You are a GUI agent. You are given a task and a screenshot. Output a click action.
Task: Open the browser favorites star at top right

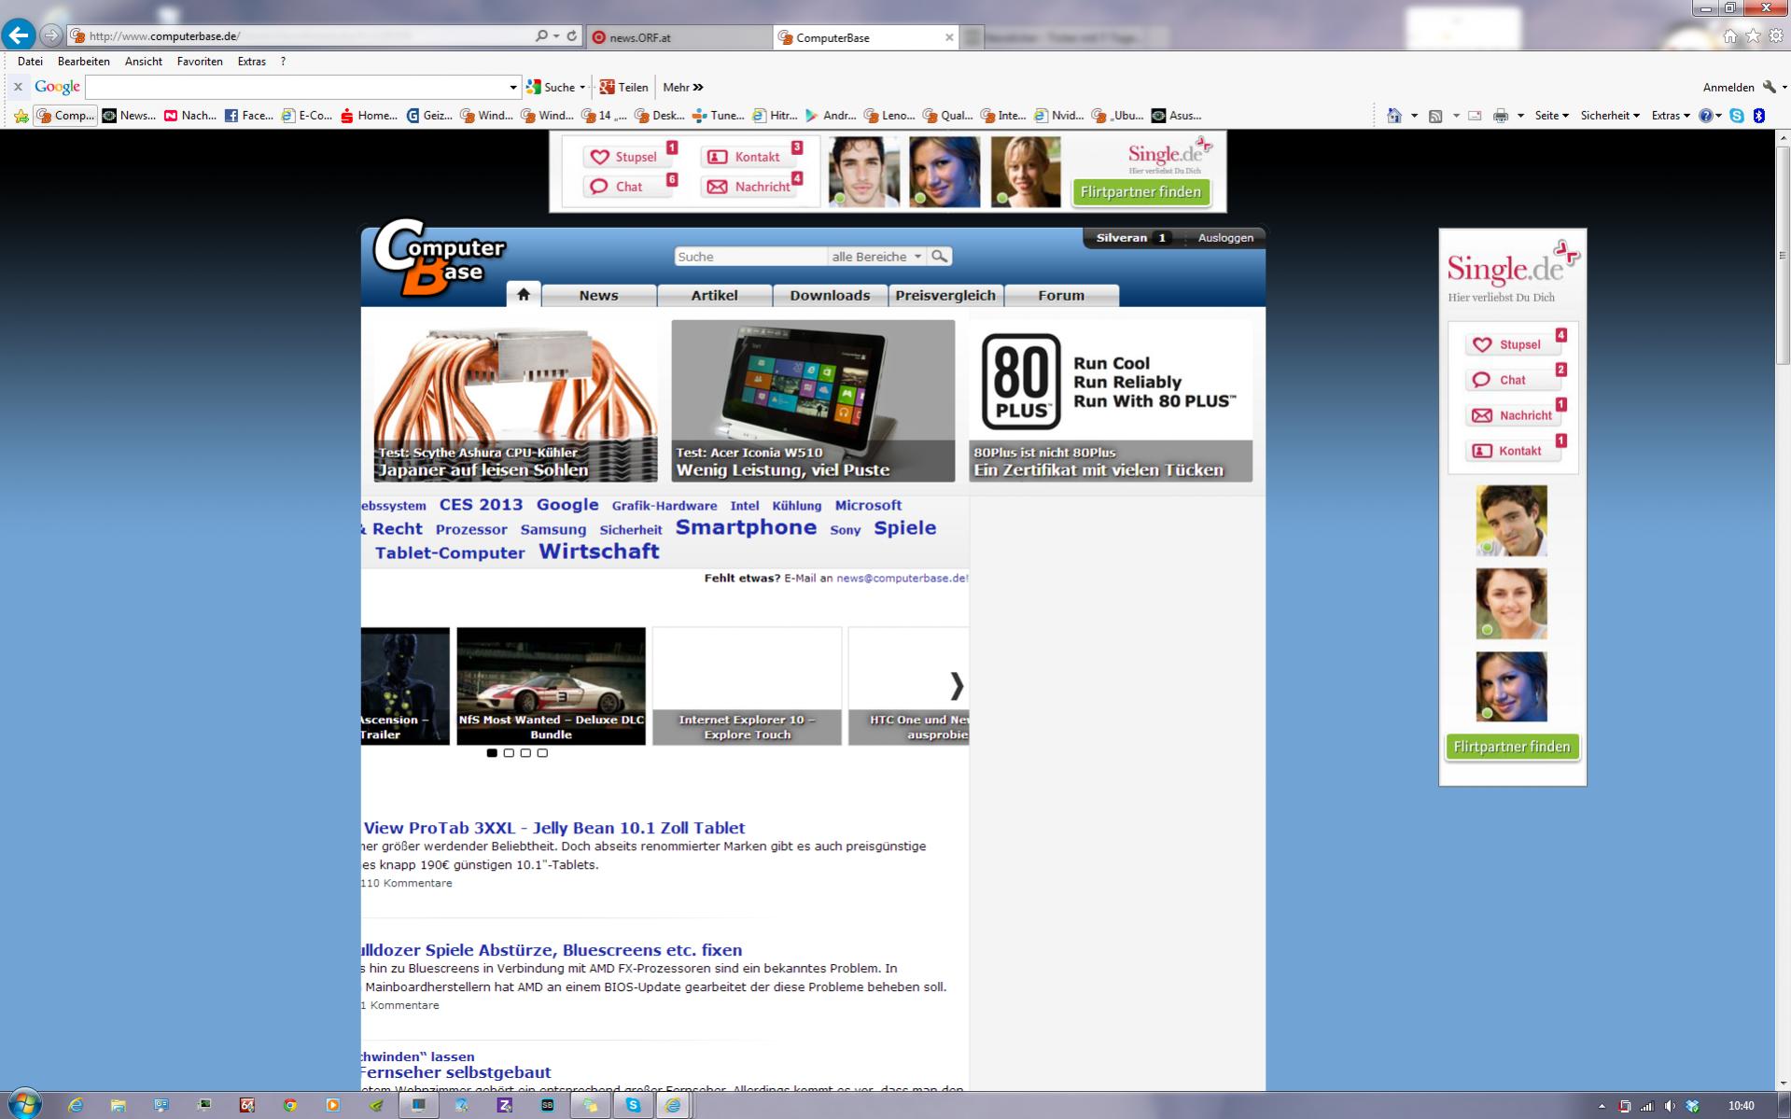pyautogui.click(x=1752, y=35)
